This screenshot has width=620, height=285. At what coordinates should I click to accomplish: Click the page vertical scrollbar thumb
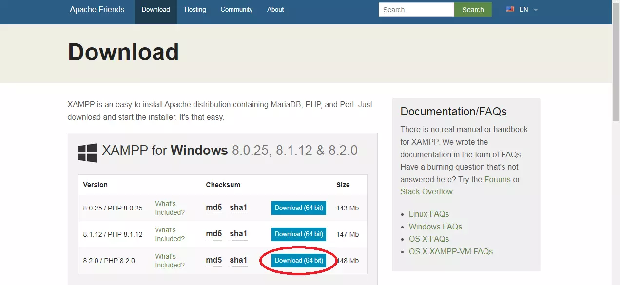pyautogui.click(x=616, y=62)
